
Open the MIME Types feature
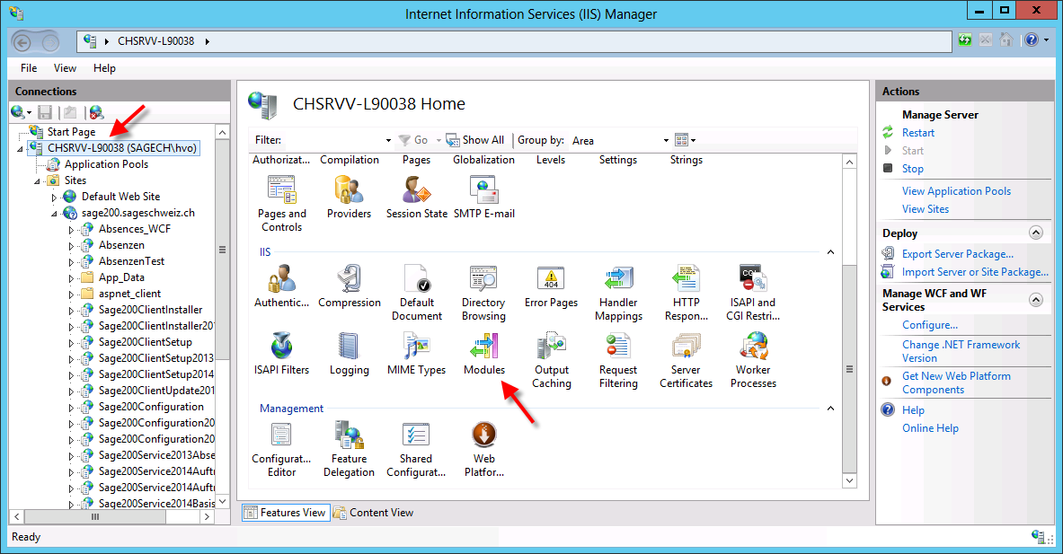coord(416,354)
